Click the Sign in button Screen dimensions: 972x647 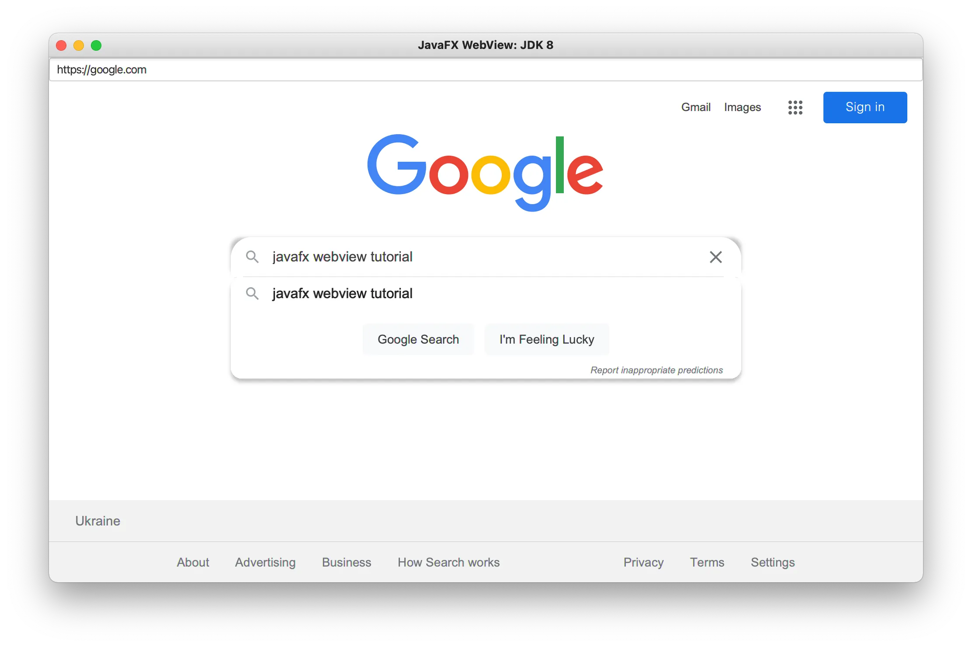coord(864,107)
